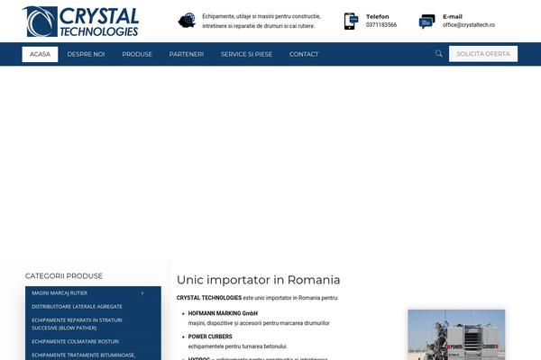
Task: Click the HOFMANN MARKING GmbH text
Action: [223, 313]
